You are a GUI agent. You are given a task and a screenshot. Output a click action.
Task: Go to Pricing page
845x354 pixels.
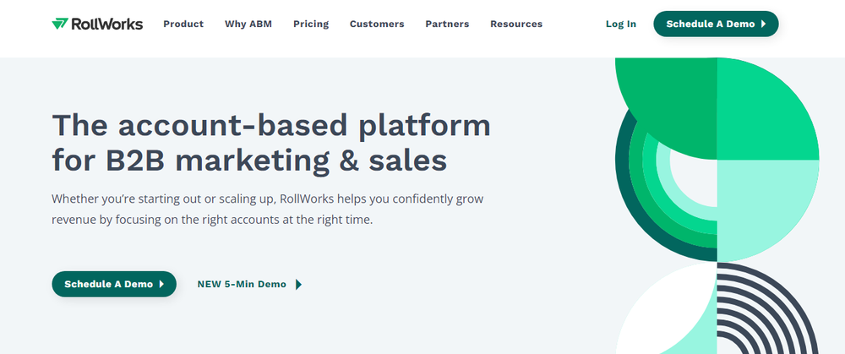click(311, 24)
